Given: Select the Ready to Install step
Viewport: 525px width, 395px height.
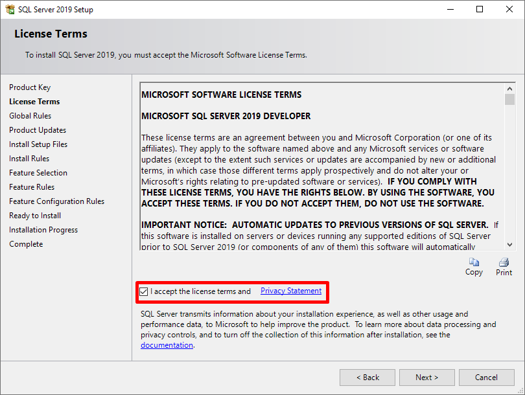Looking at the screenshot, I should (36, 216).
